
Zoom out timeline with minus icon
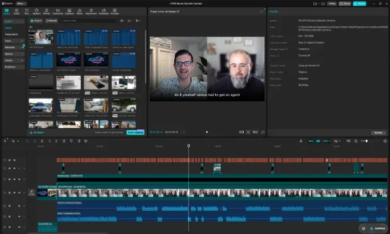(356, 141)
